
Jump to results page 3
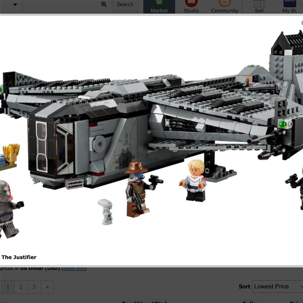(x=34, y=287)
